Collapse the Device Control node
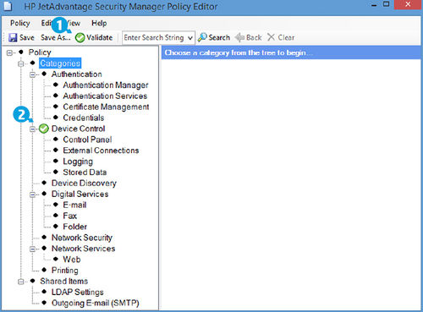423x312 pixels. pyautogui.click(x=33, y=129)
